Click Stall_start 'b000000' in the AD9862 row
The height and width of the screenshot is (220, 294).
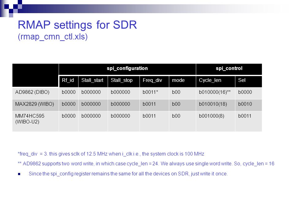[x=91, y=92]
